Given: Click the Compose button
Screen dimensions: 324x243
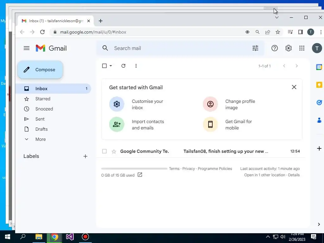Looking at the screenshot, I should click(40, 70).
